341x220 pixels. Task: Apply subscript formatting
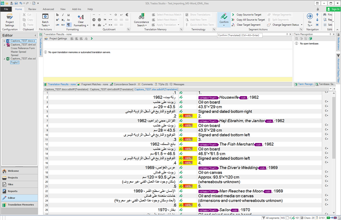tap(63, 20)
